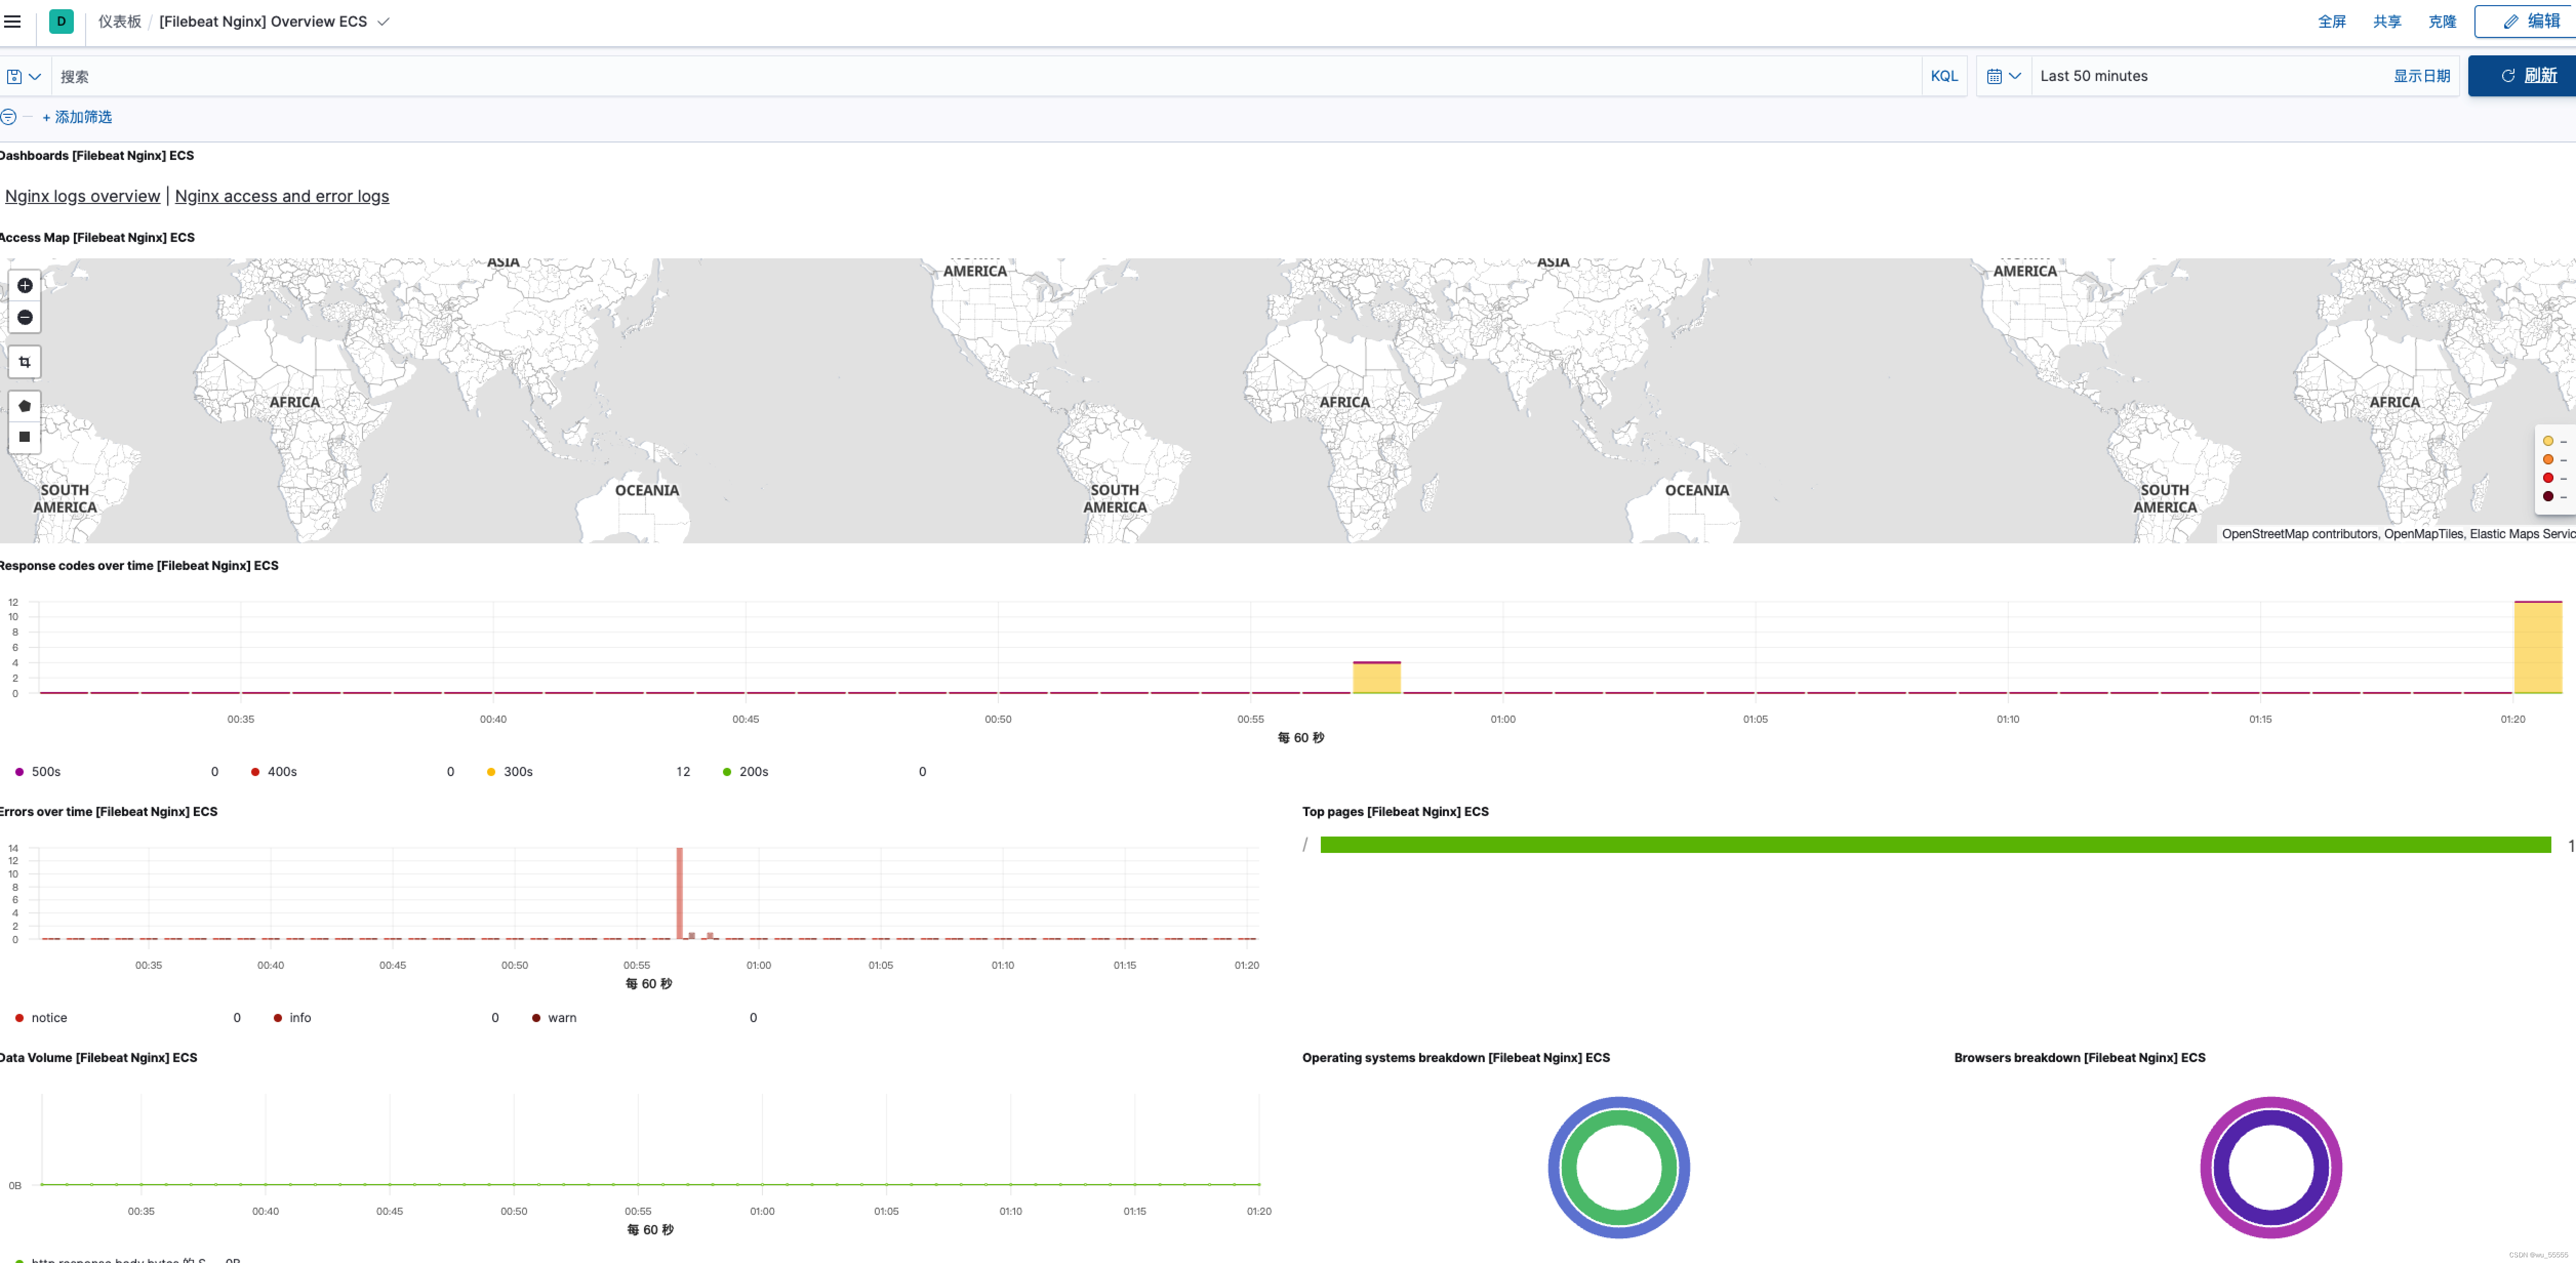This screenshot has width=2576, height=1263.
Task: Open the 共享 share menu
Action: (2387, 21)
